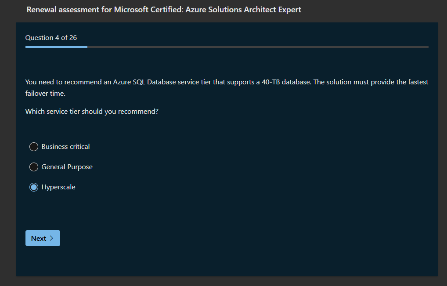Click the Next button
This screenshot has width=447, height=286.
pos(43,238)
